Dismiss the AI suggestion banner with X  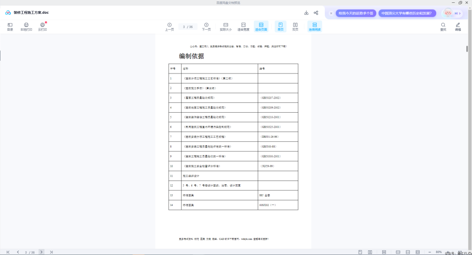coord(331,13)
